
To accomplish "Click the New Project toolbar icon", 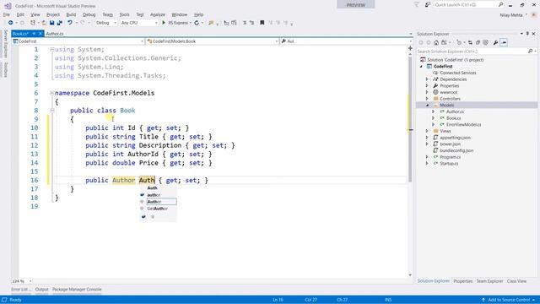I will pos(33,23).
